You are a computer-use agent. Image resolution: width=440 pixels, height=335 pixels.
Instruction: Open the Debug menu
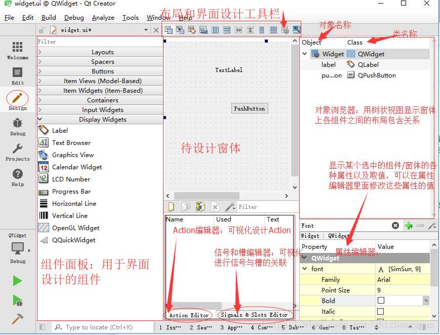[74, 17]
